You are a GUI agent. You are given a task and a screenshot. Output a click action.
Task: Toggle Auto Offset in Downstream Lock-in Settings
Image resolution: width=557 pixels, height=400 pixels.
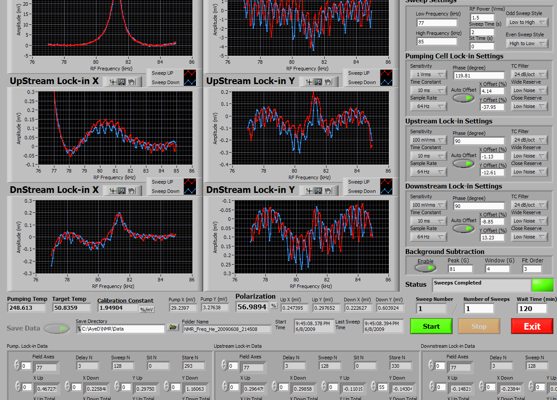click(x=463, y=229)
